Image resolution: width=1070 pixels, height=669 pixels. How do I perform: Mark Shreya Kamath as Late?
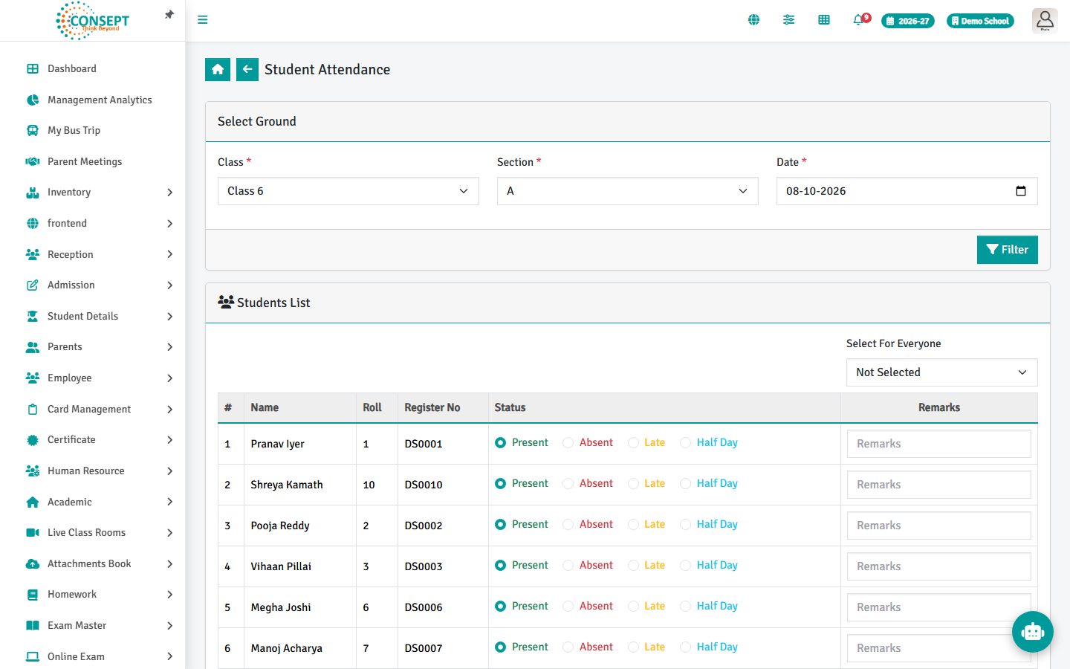(x=633, y=484)
